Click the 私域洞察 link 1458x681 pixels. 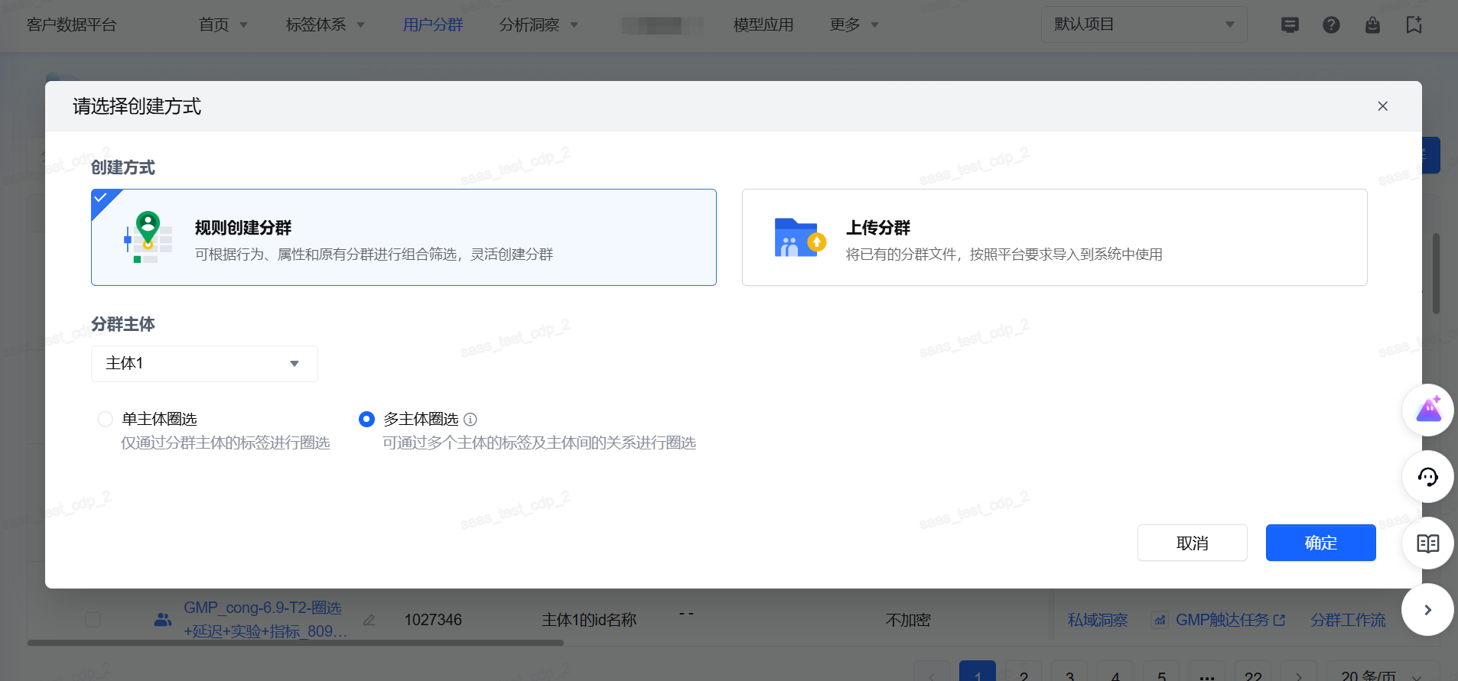1098,620
